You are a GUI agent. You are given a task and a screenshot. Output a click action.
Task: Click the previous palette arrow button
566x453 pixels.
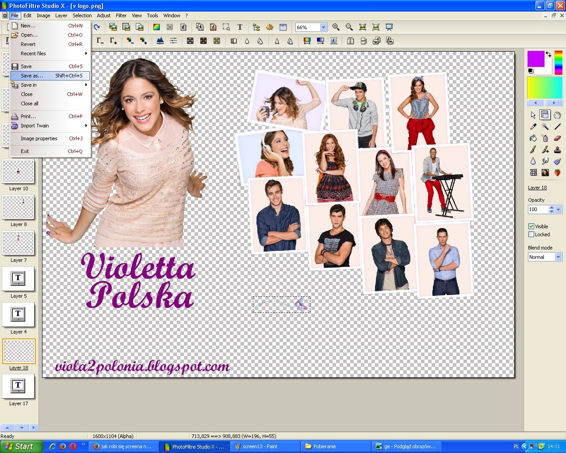535,103
